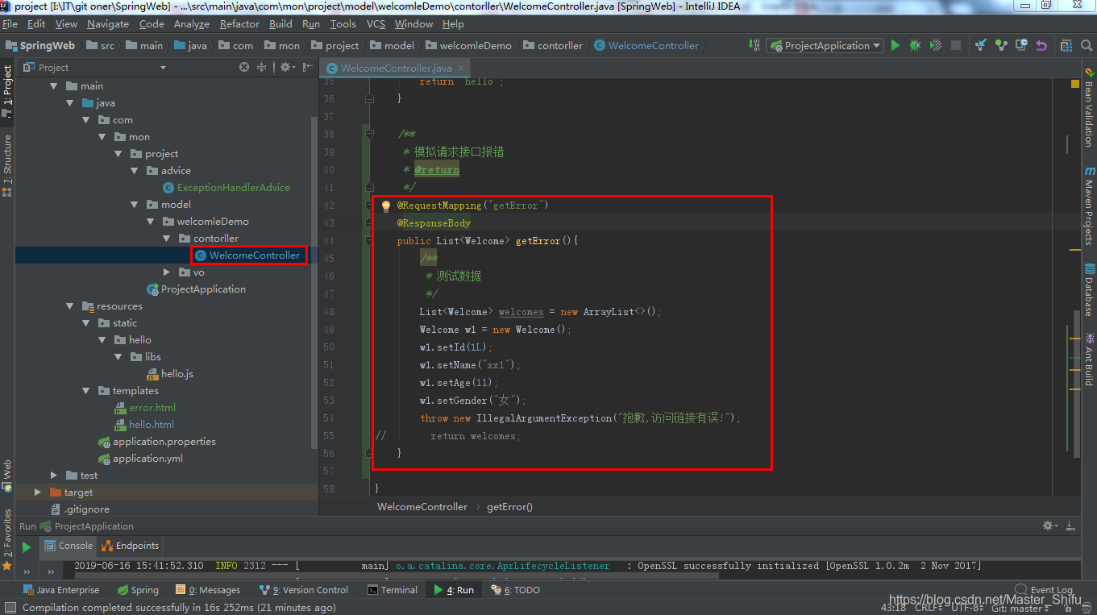Open the Event Log
Viewport: 1097px width, 615px height.
click(1044, 590)
